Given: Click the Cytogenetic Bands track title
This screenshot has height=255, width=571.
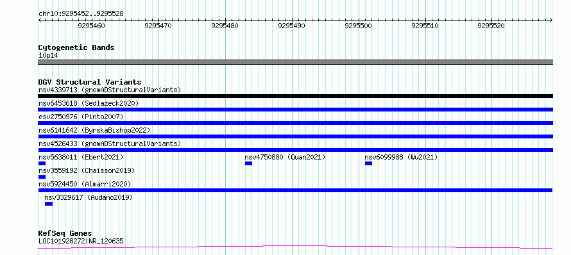Looking at the screenshot, I should pos(76,47).
